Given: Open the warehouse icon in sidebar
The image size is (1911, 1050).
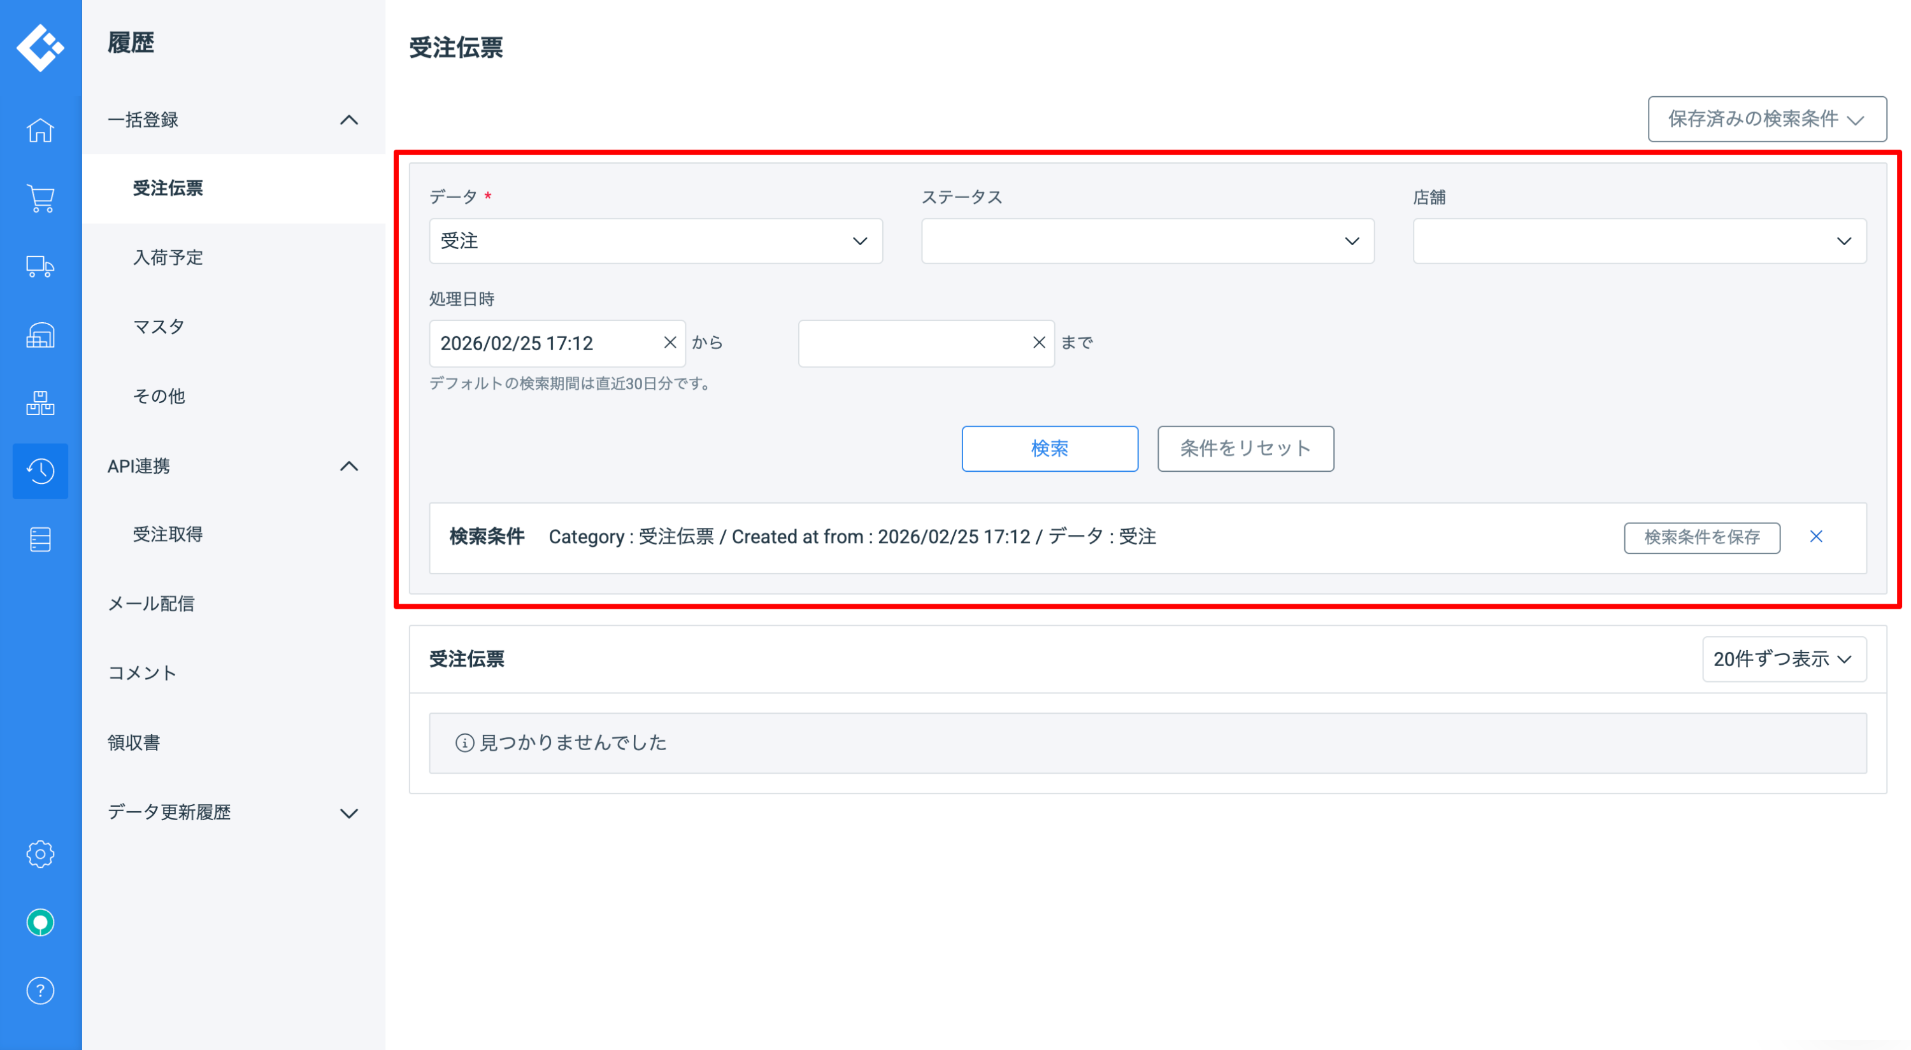Looking at the screenshot, I should (x=40, y=335).
